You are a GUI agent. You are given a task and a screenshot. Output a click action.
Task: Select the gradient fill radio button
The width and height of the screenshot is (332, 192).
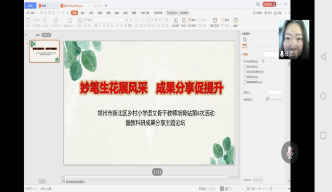[245, 67]
